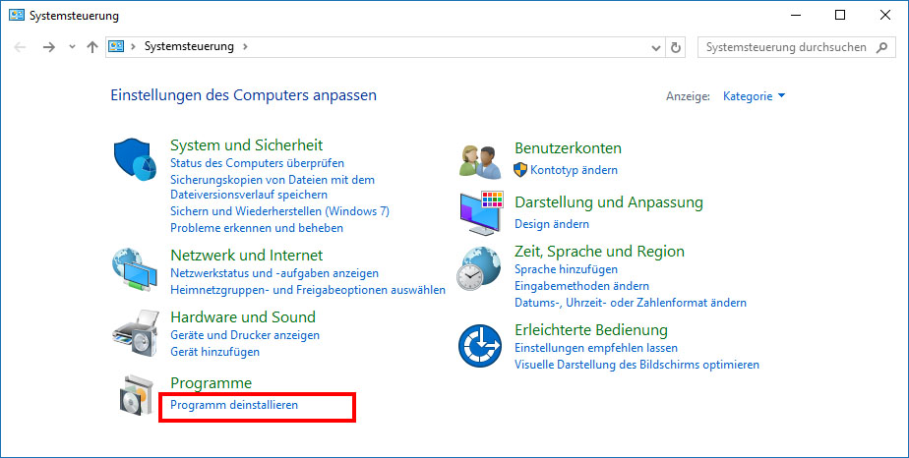Open the Kontotyp ändern link

(574, 170)
